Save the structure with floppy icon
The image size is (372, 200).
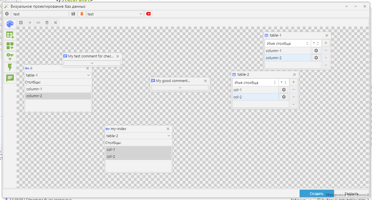pyautogui.click(x=73, y=14)
